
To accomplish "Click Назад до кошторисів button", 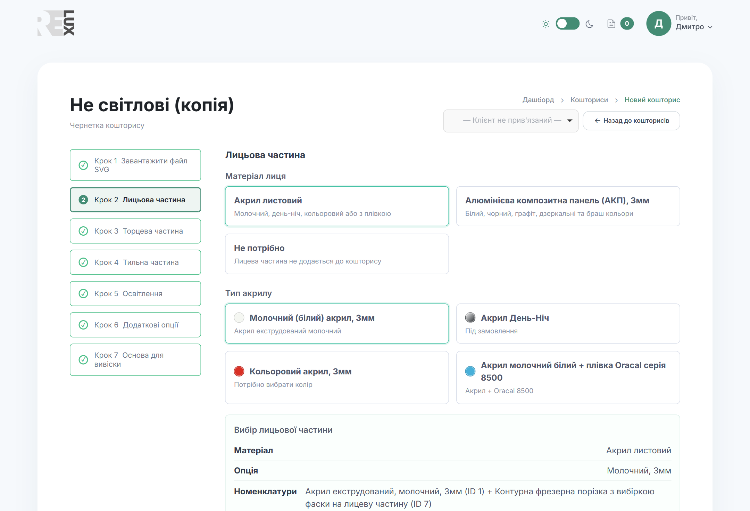I will [x=631, y=121].
